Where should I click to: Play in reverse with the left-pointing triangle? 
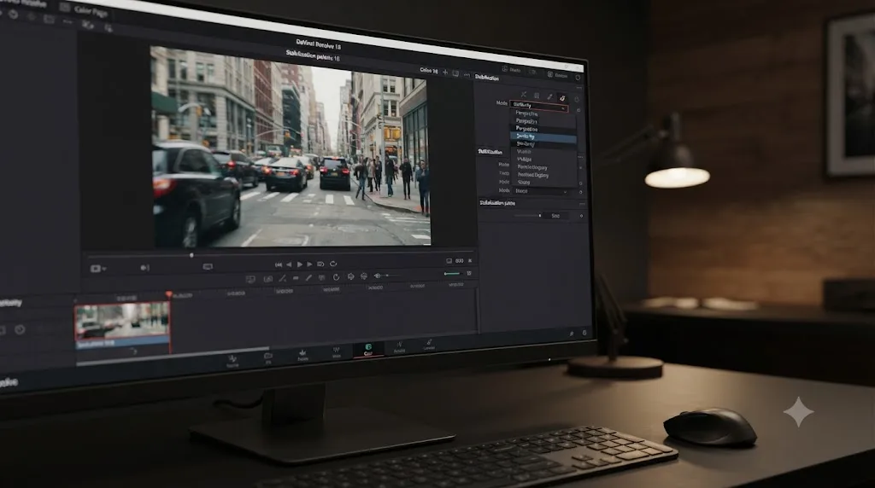point(289,264)
